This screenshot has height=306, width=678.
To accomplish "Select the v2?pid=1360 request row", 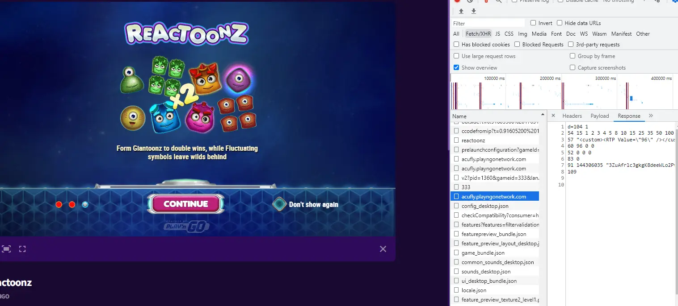I will 495,178.
